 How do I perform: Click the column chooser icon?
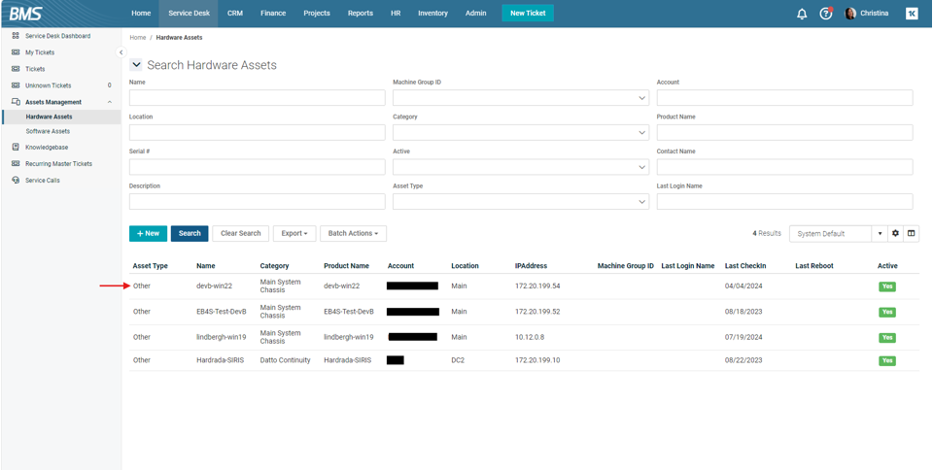tap(912, 233)
